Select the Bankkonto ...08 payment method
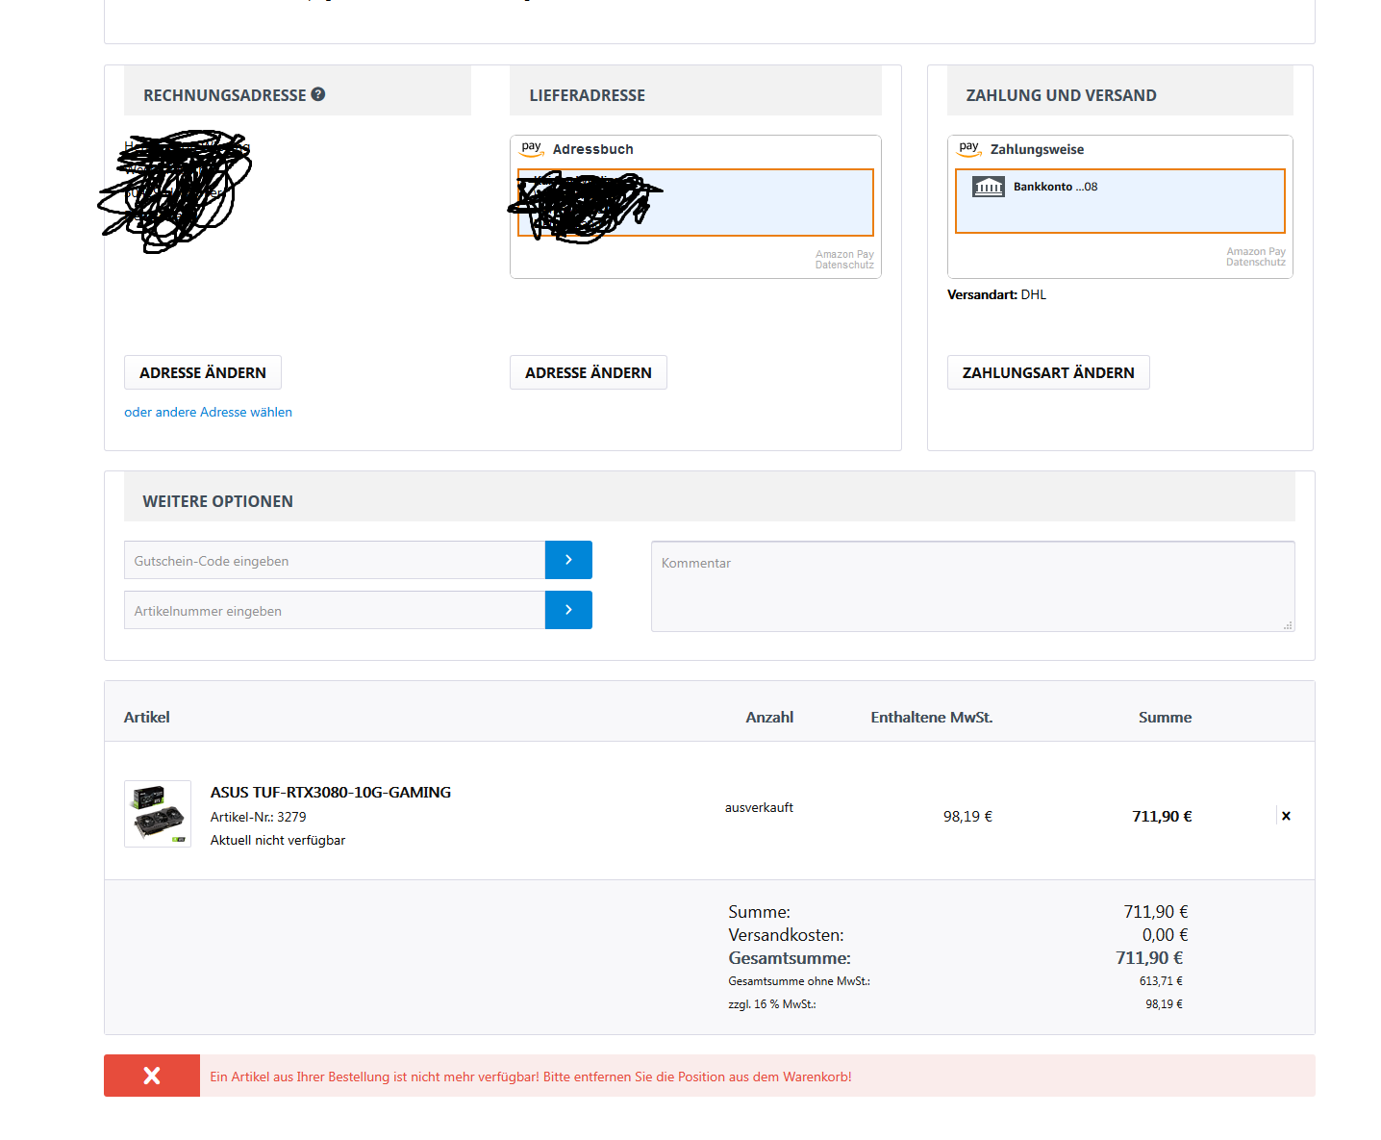 click(1119, 201)
